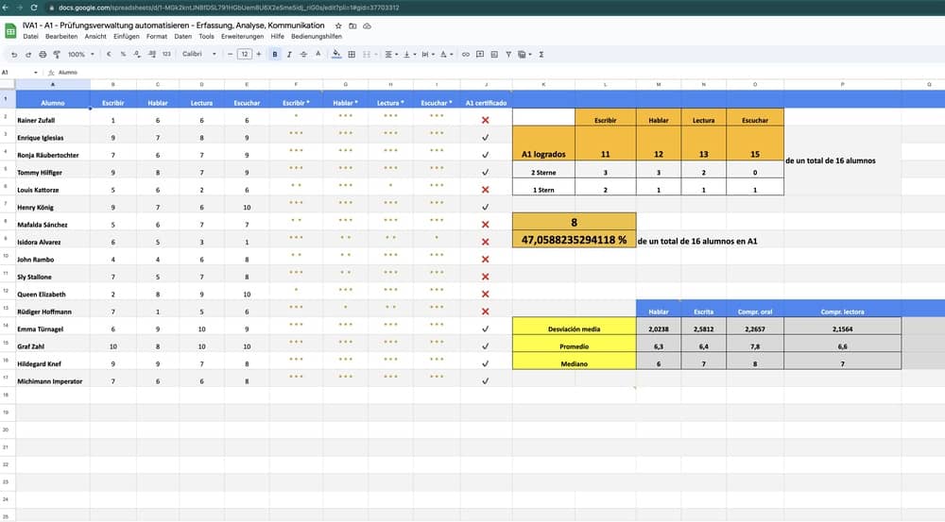Select the cell containing Rainer Zufall
The height and width of the screenshot is (522, 945).
click(52, 120)
